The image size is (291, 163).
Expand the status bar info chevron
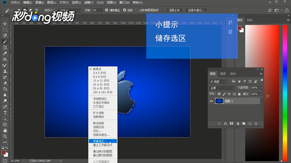pos(61,161)
